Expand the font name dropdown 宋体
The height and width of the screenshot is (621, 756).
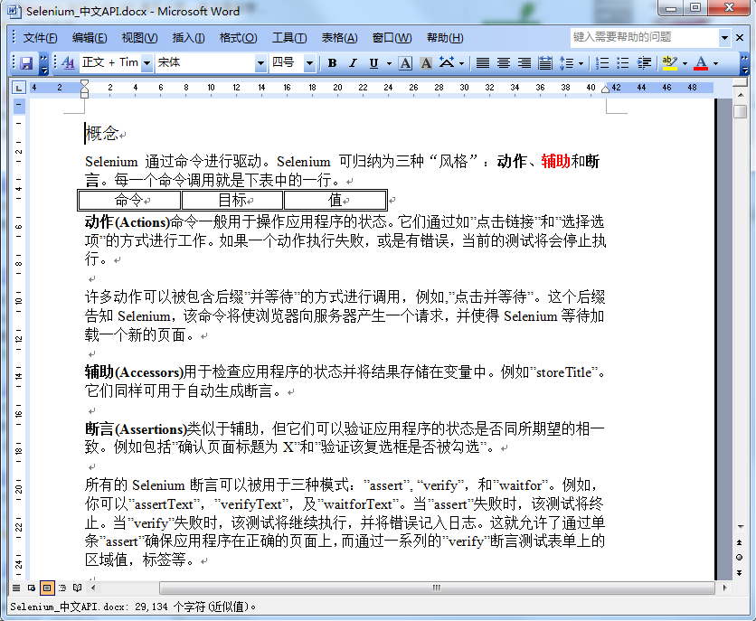pos(260,63)
